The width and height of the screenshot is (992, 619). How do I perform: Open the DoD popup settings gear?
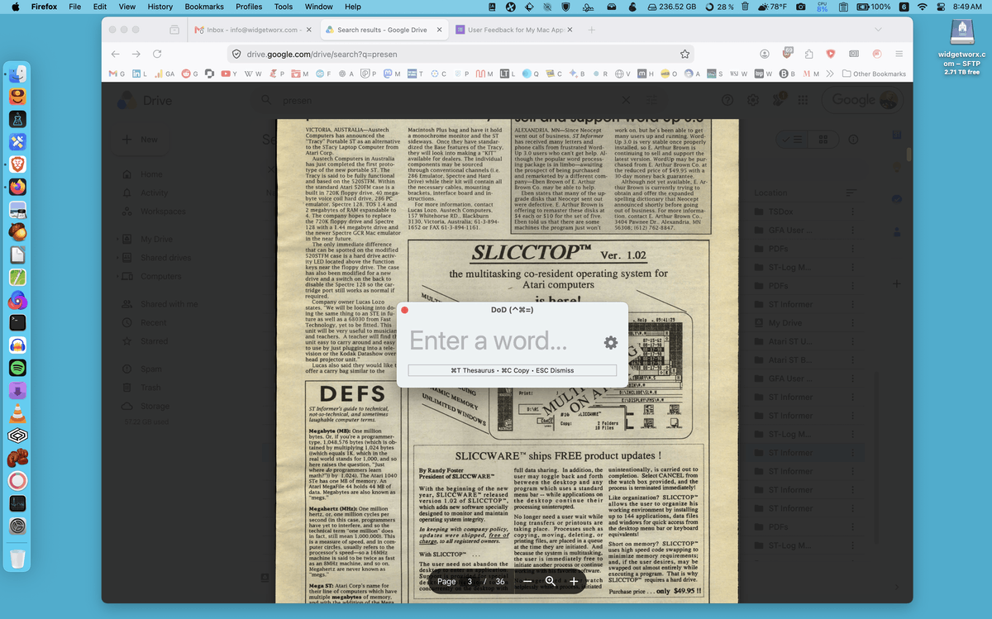[610, 342]
